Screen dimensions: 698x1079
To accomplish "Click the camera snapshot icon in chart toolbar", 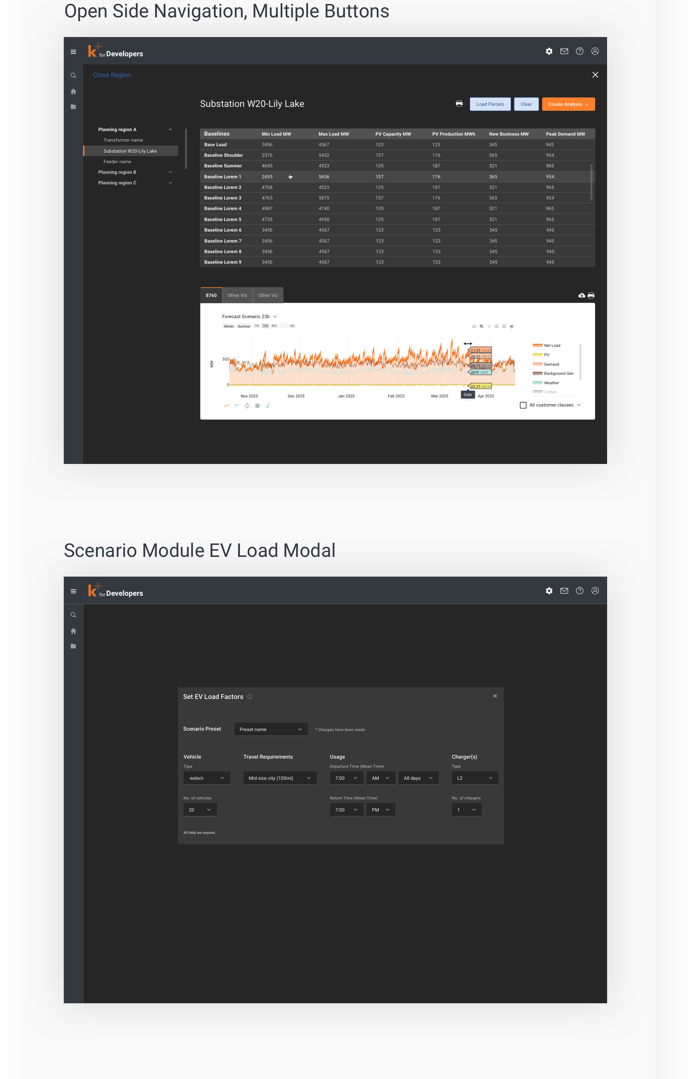I will tap(474, 326).
